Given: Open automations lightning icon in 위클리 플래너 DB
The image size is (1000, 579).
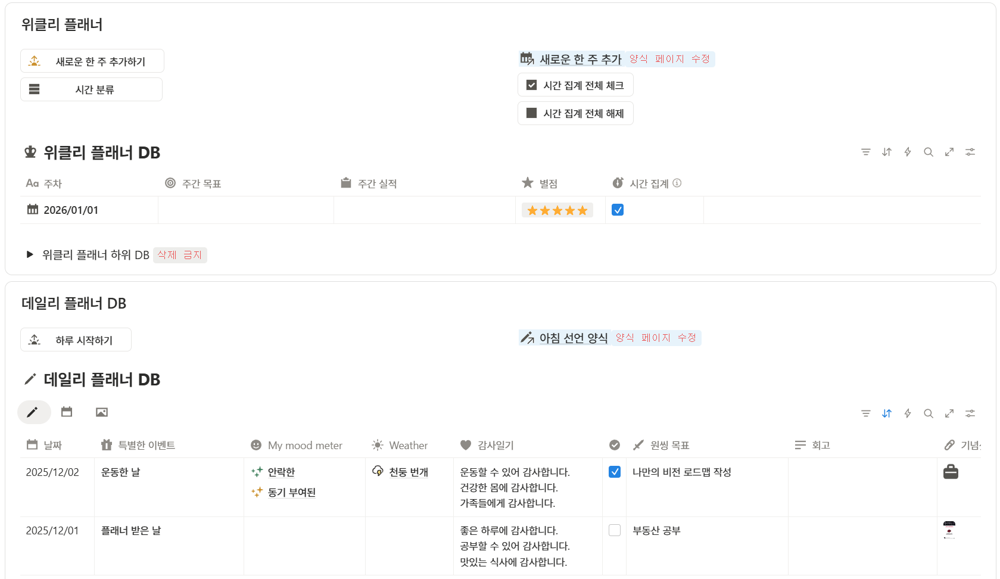Looking at the screenshot, I should click(908, 152).
